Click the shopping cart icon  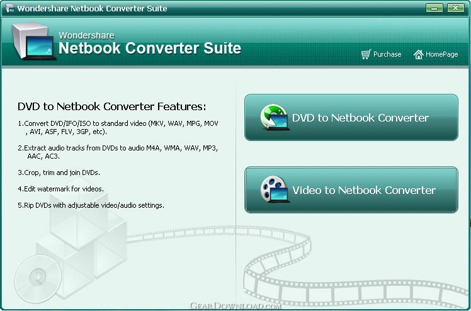tap(366, 54)
